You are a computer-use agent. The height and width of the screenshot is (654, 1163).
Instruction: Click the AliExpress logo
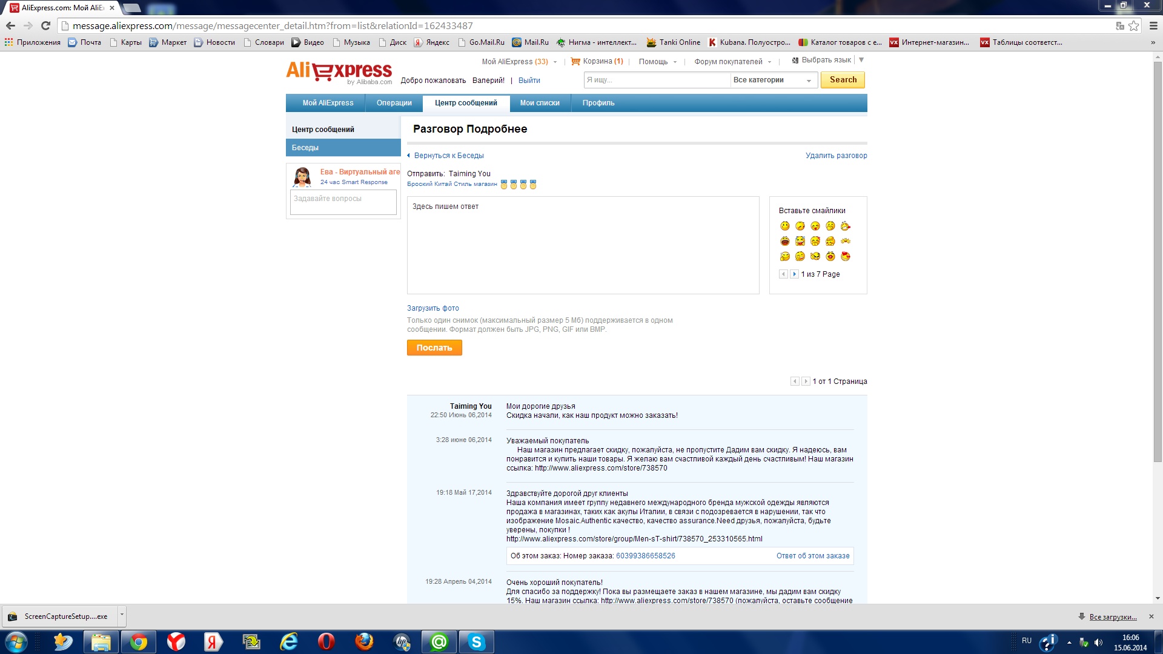pos(339,71)
